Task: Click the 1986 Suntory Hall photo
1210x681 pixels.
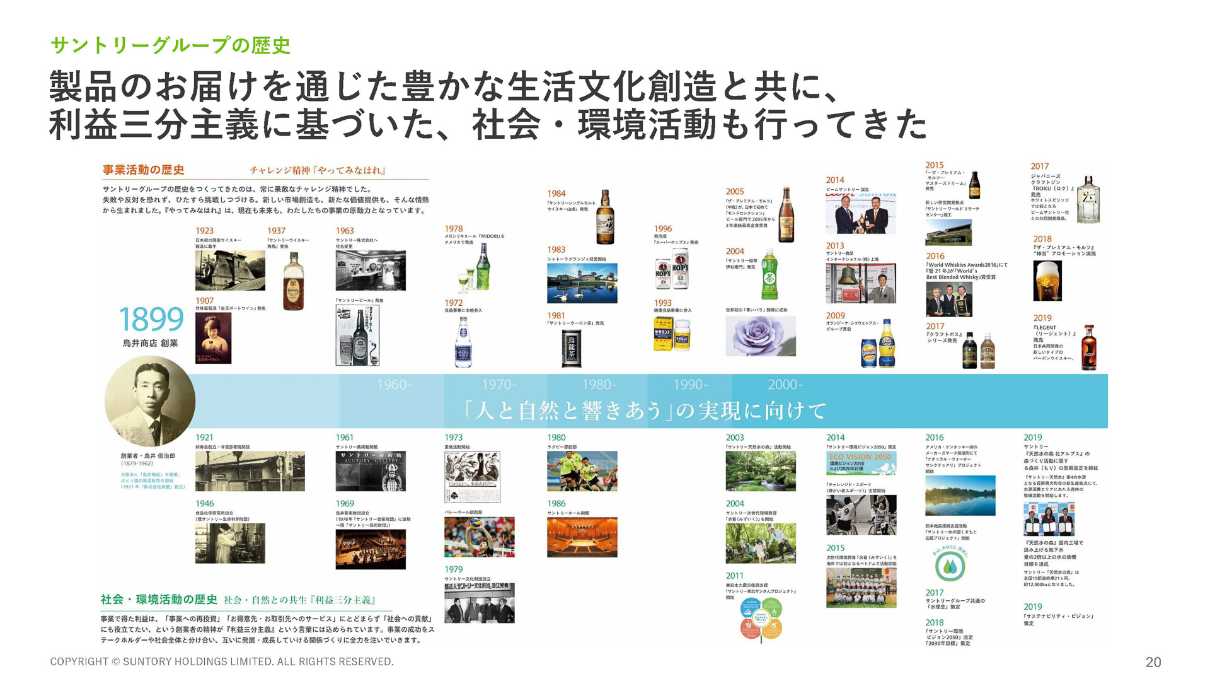Action: [x=582, y=537]
